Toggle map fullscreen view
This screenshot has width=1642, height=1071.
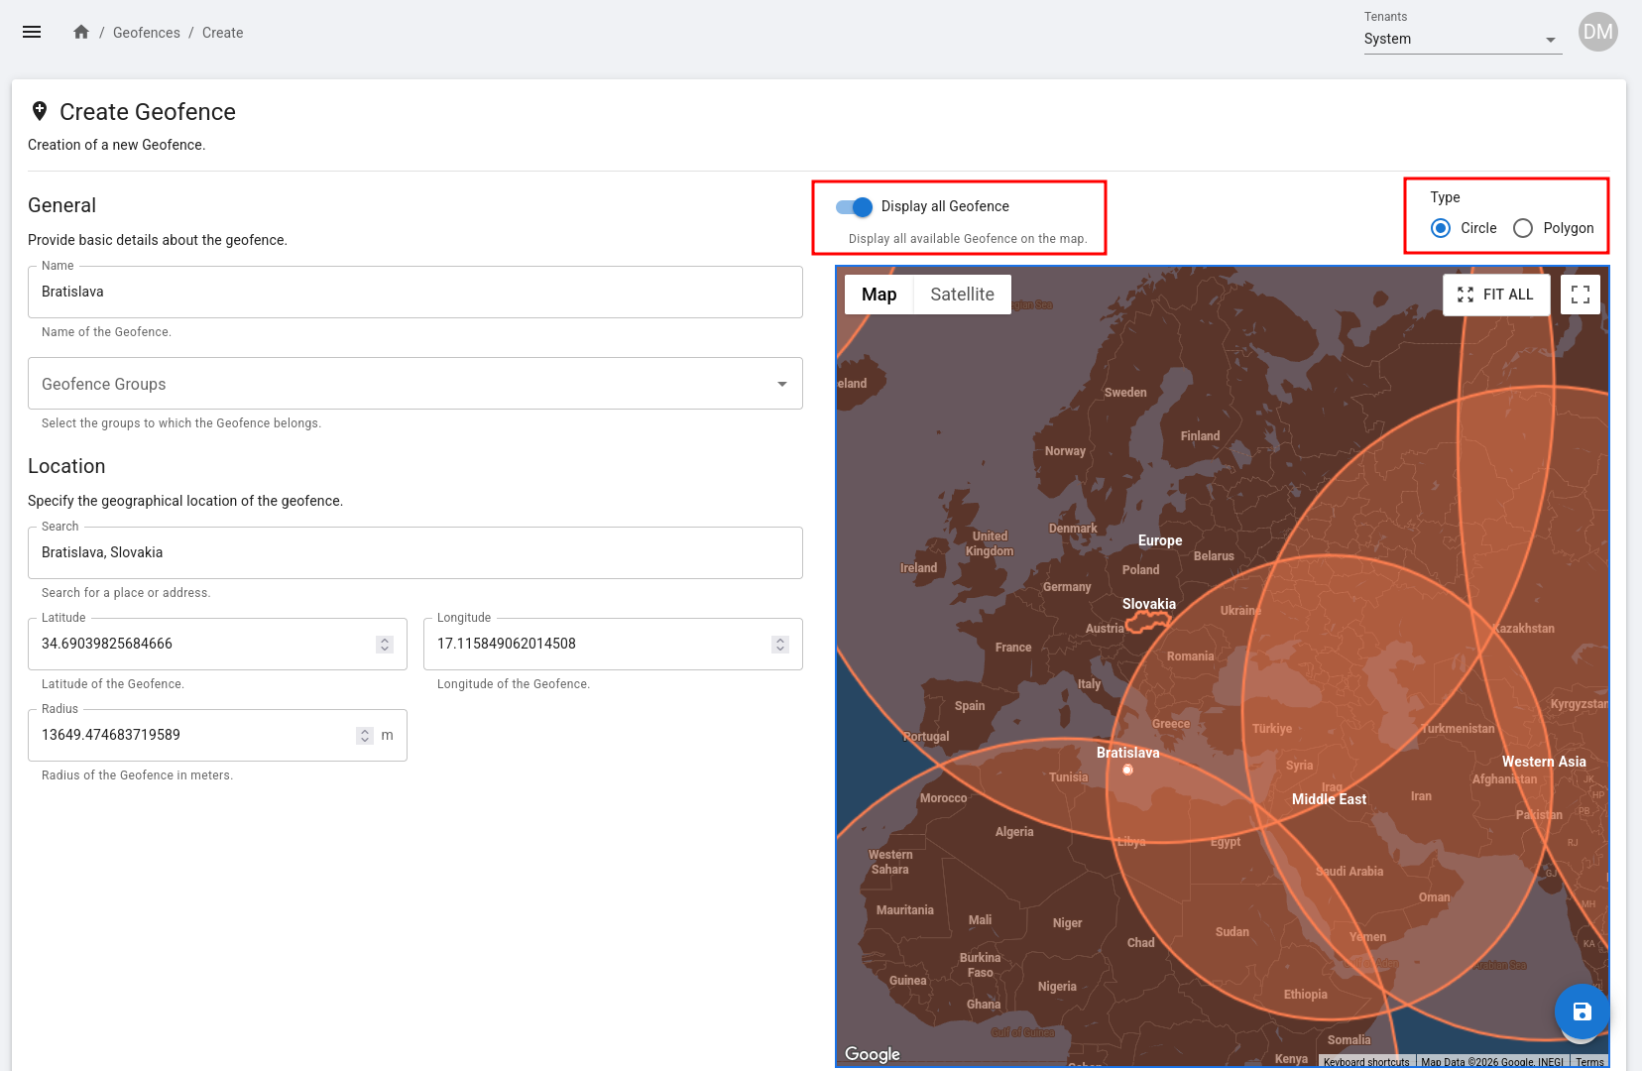(x=1580, y=295)
